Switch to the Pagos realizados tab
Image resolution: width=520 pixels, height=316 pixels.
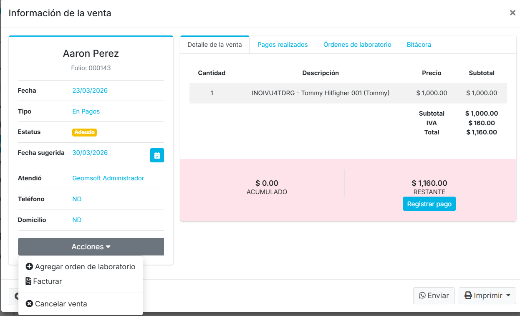[x=283, y=45]
